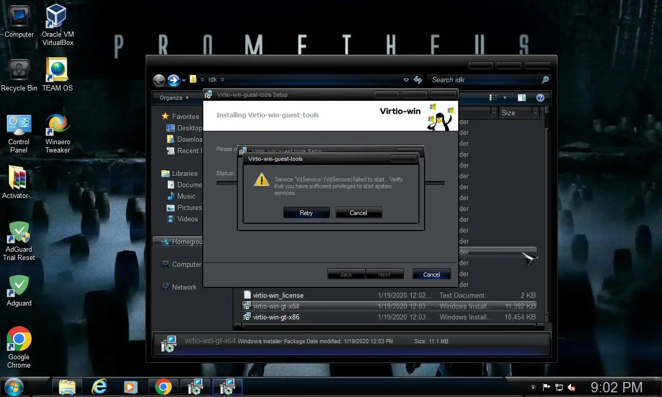
Task: Open Windows Media Player from the taskbar
Action: 130,387
